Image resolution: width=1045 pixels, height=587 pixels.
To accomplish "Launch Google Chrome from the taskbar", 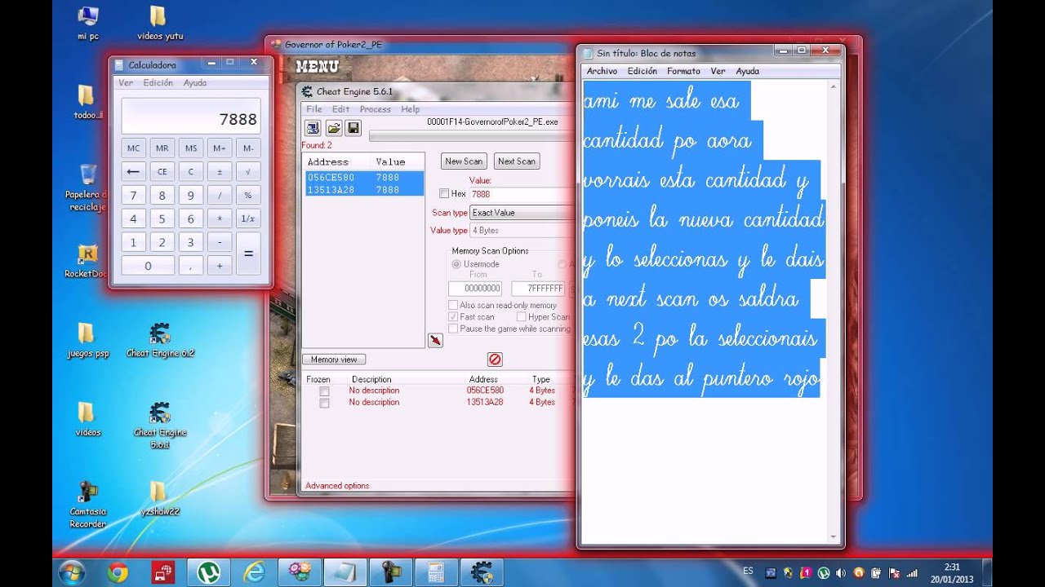I will pyautogui.click(x=118, y=572).
